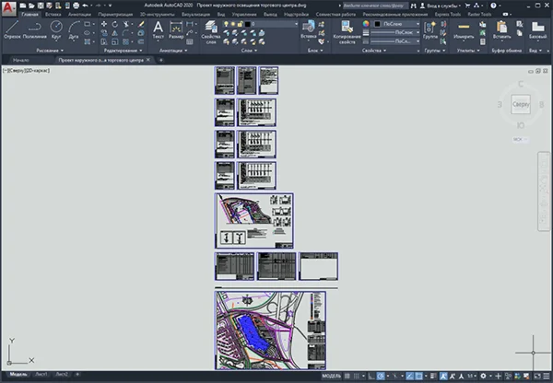
Task: Toggle annotation visibility in status bar
Action: click(443, 377)
